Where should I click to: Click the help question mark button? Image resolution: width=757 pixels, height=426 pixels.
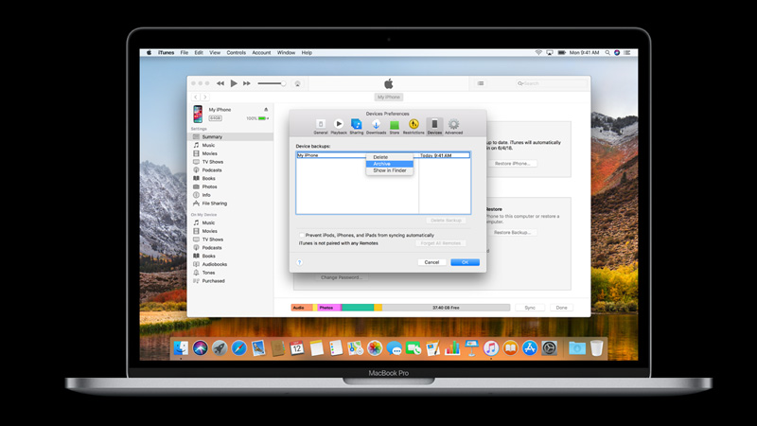click(x=299, y=262)
